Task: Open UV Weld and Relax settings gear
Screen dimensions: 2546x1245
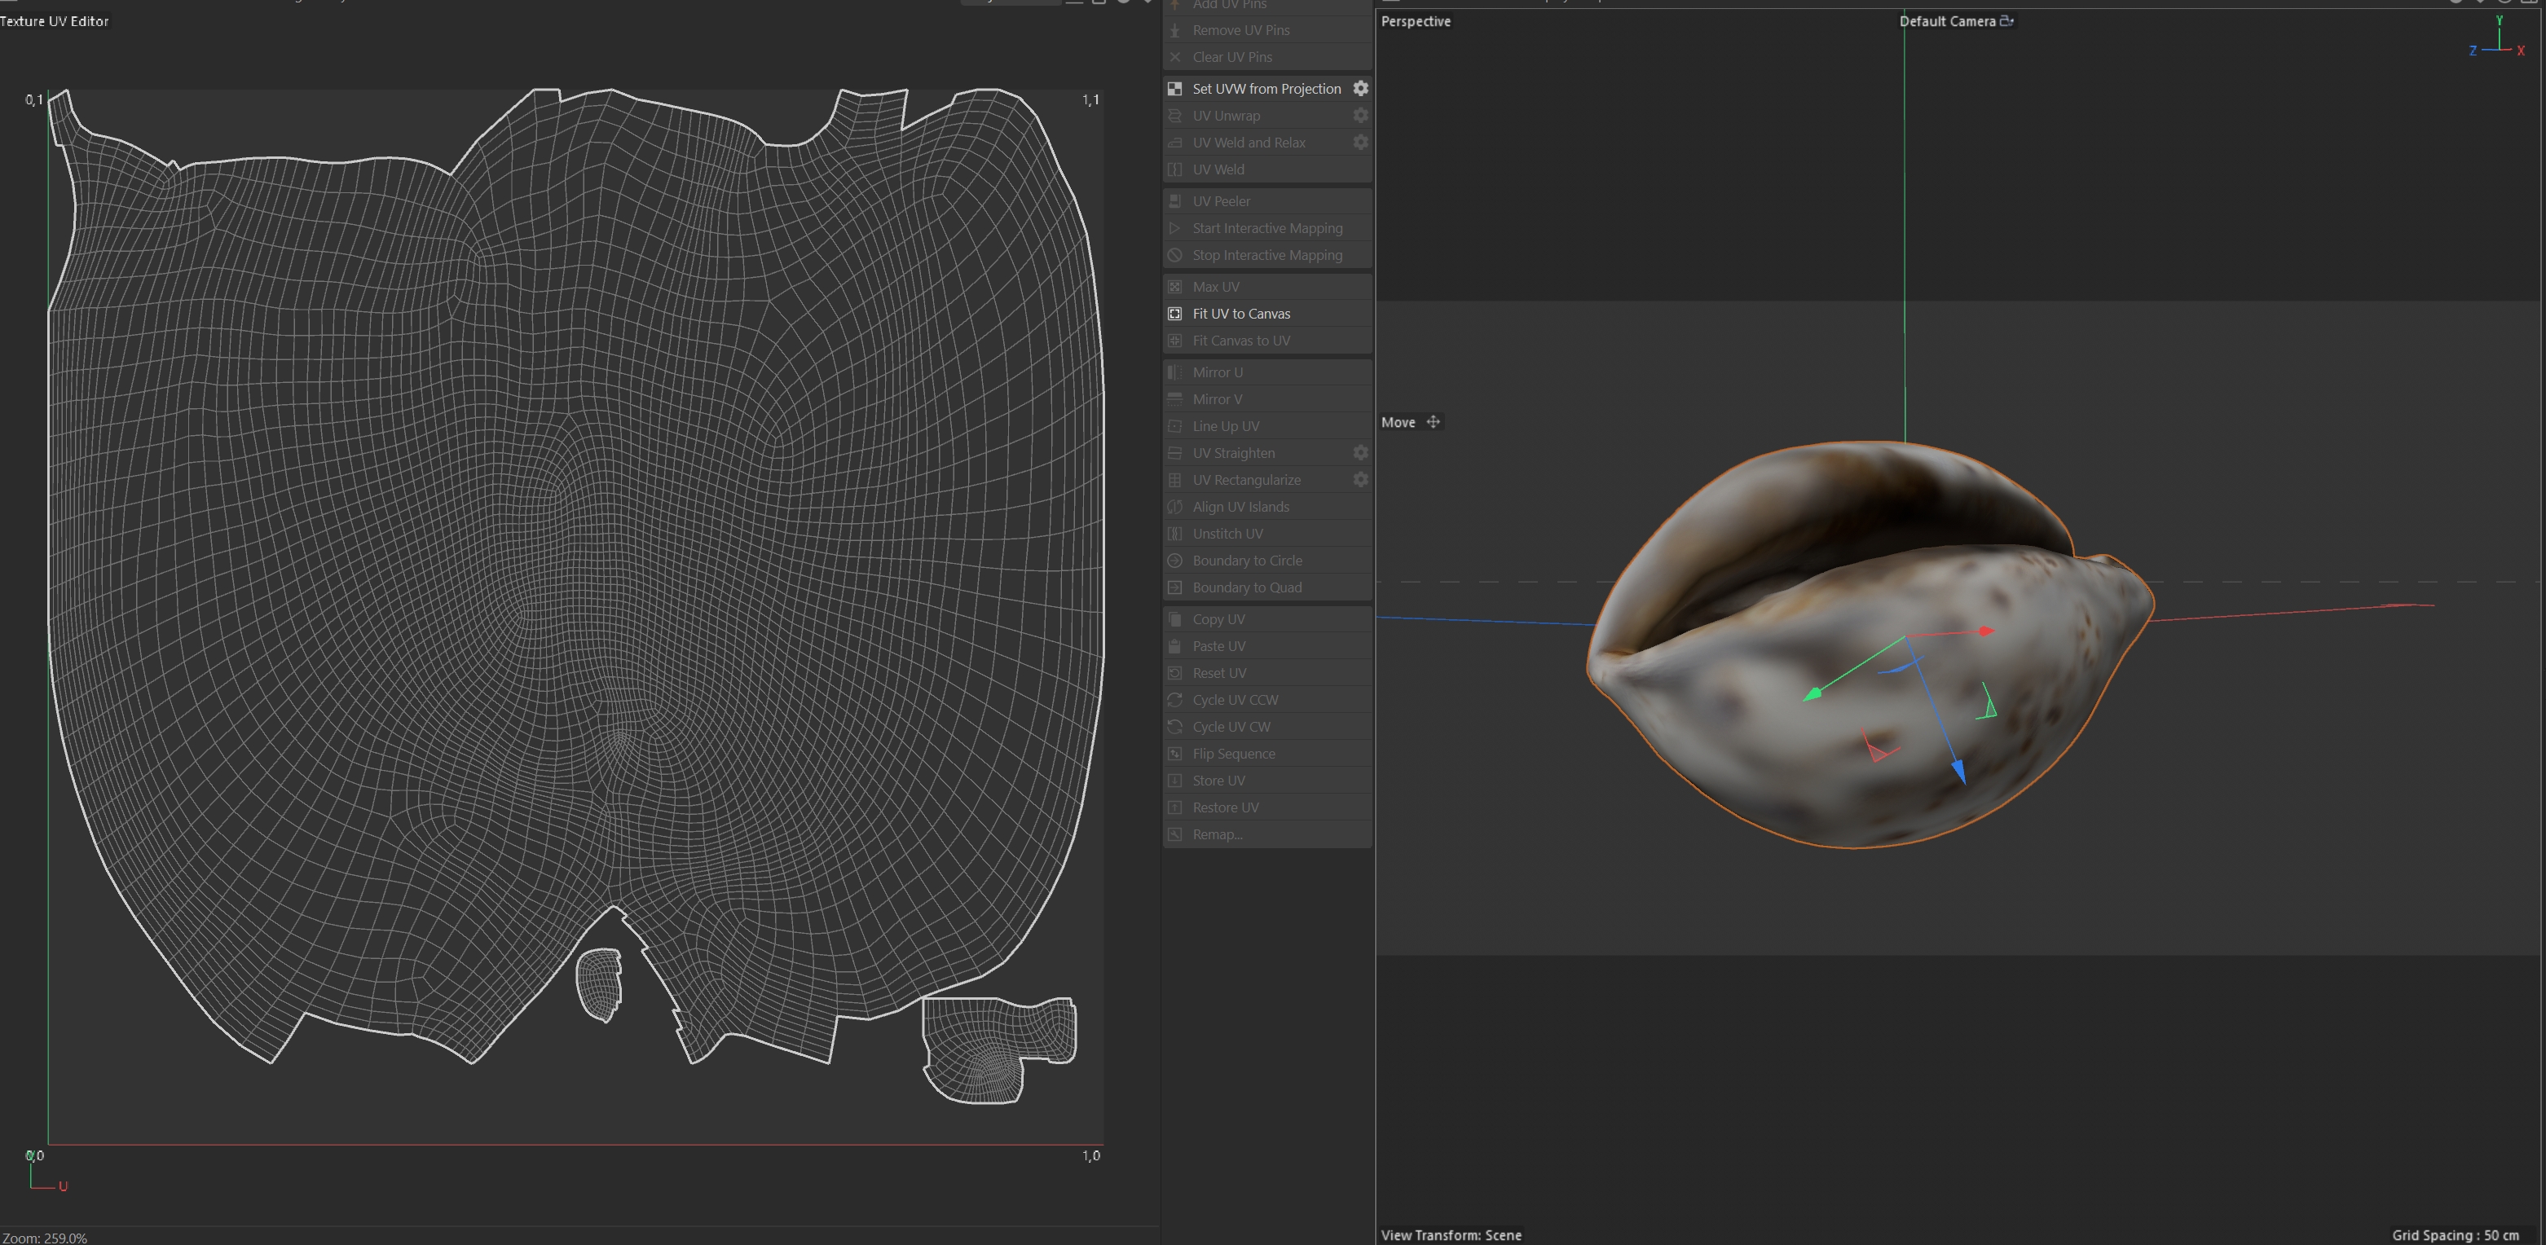Action: click(1360, 143)
